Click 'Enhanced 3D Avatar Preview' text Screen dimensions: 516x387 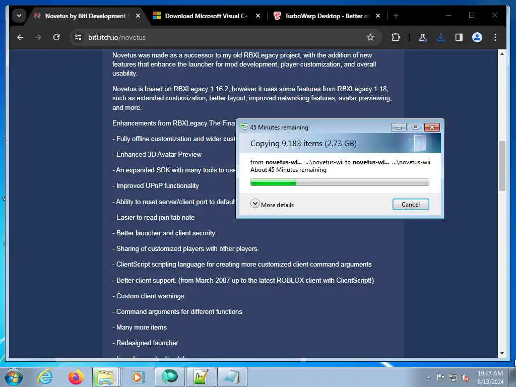(x=159, y=154)
